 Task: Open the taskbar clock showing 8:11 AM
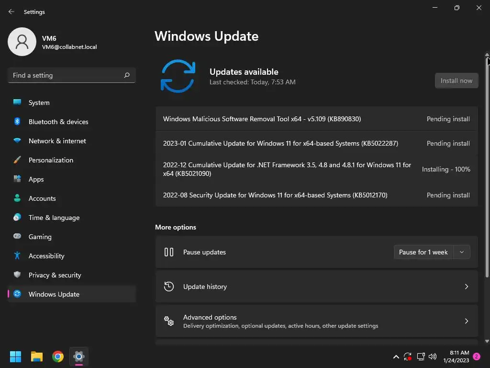(456, 356)
